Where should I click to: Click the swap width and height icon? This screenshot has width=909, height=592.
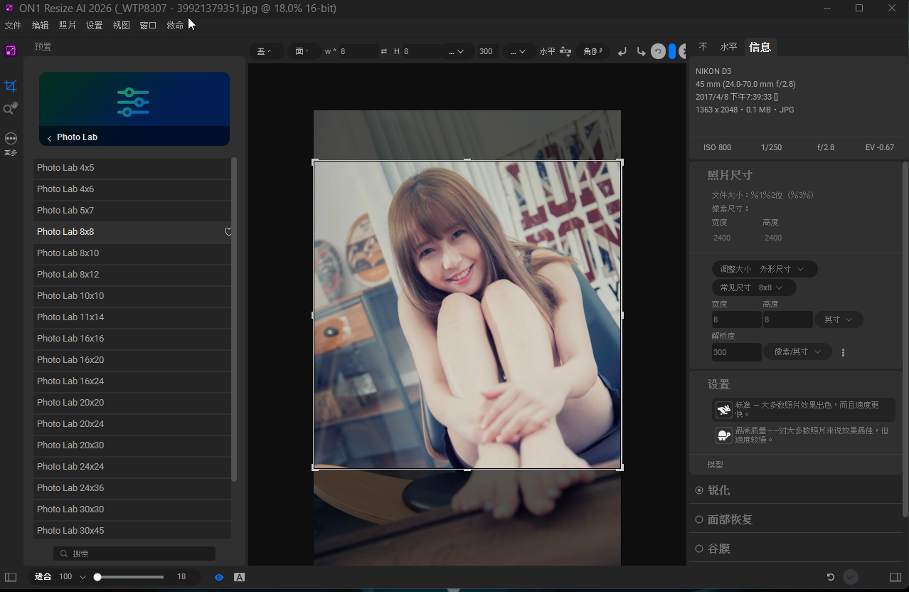coord(384,51)
